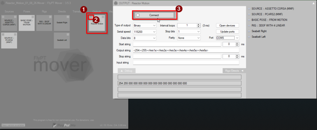
Task: Open the Port COM5 dropdown arrow
Action: pos(237,38)
